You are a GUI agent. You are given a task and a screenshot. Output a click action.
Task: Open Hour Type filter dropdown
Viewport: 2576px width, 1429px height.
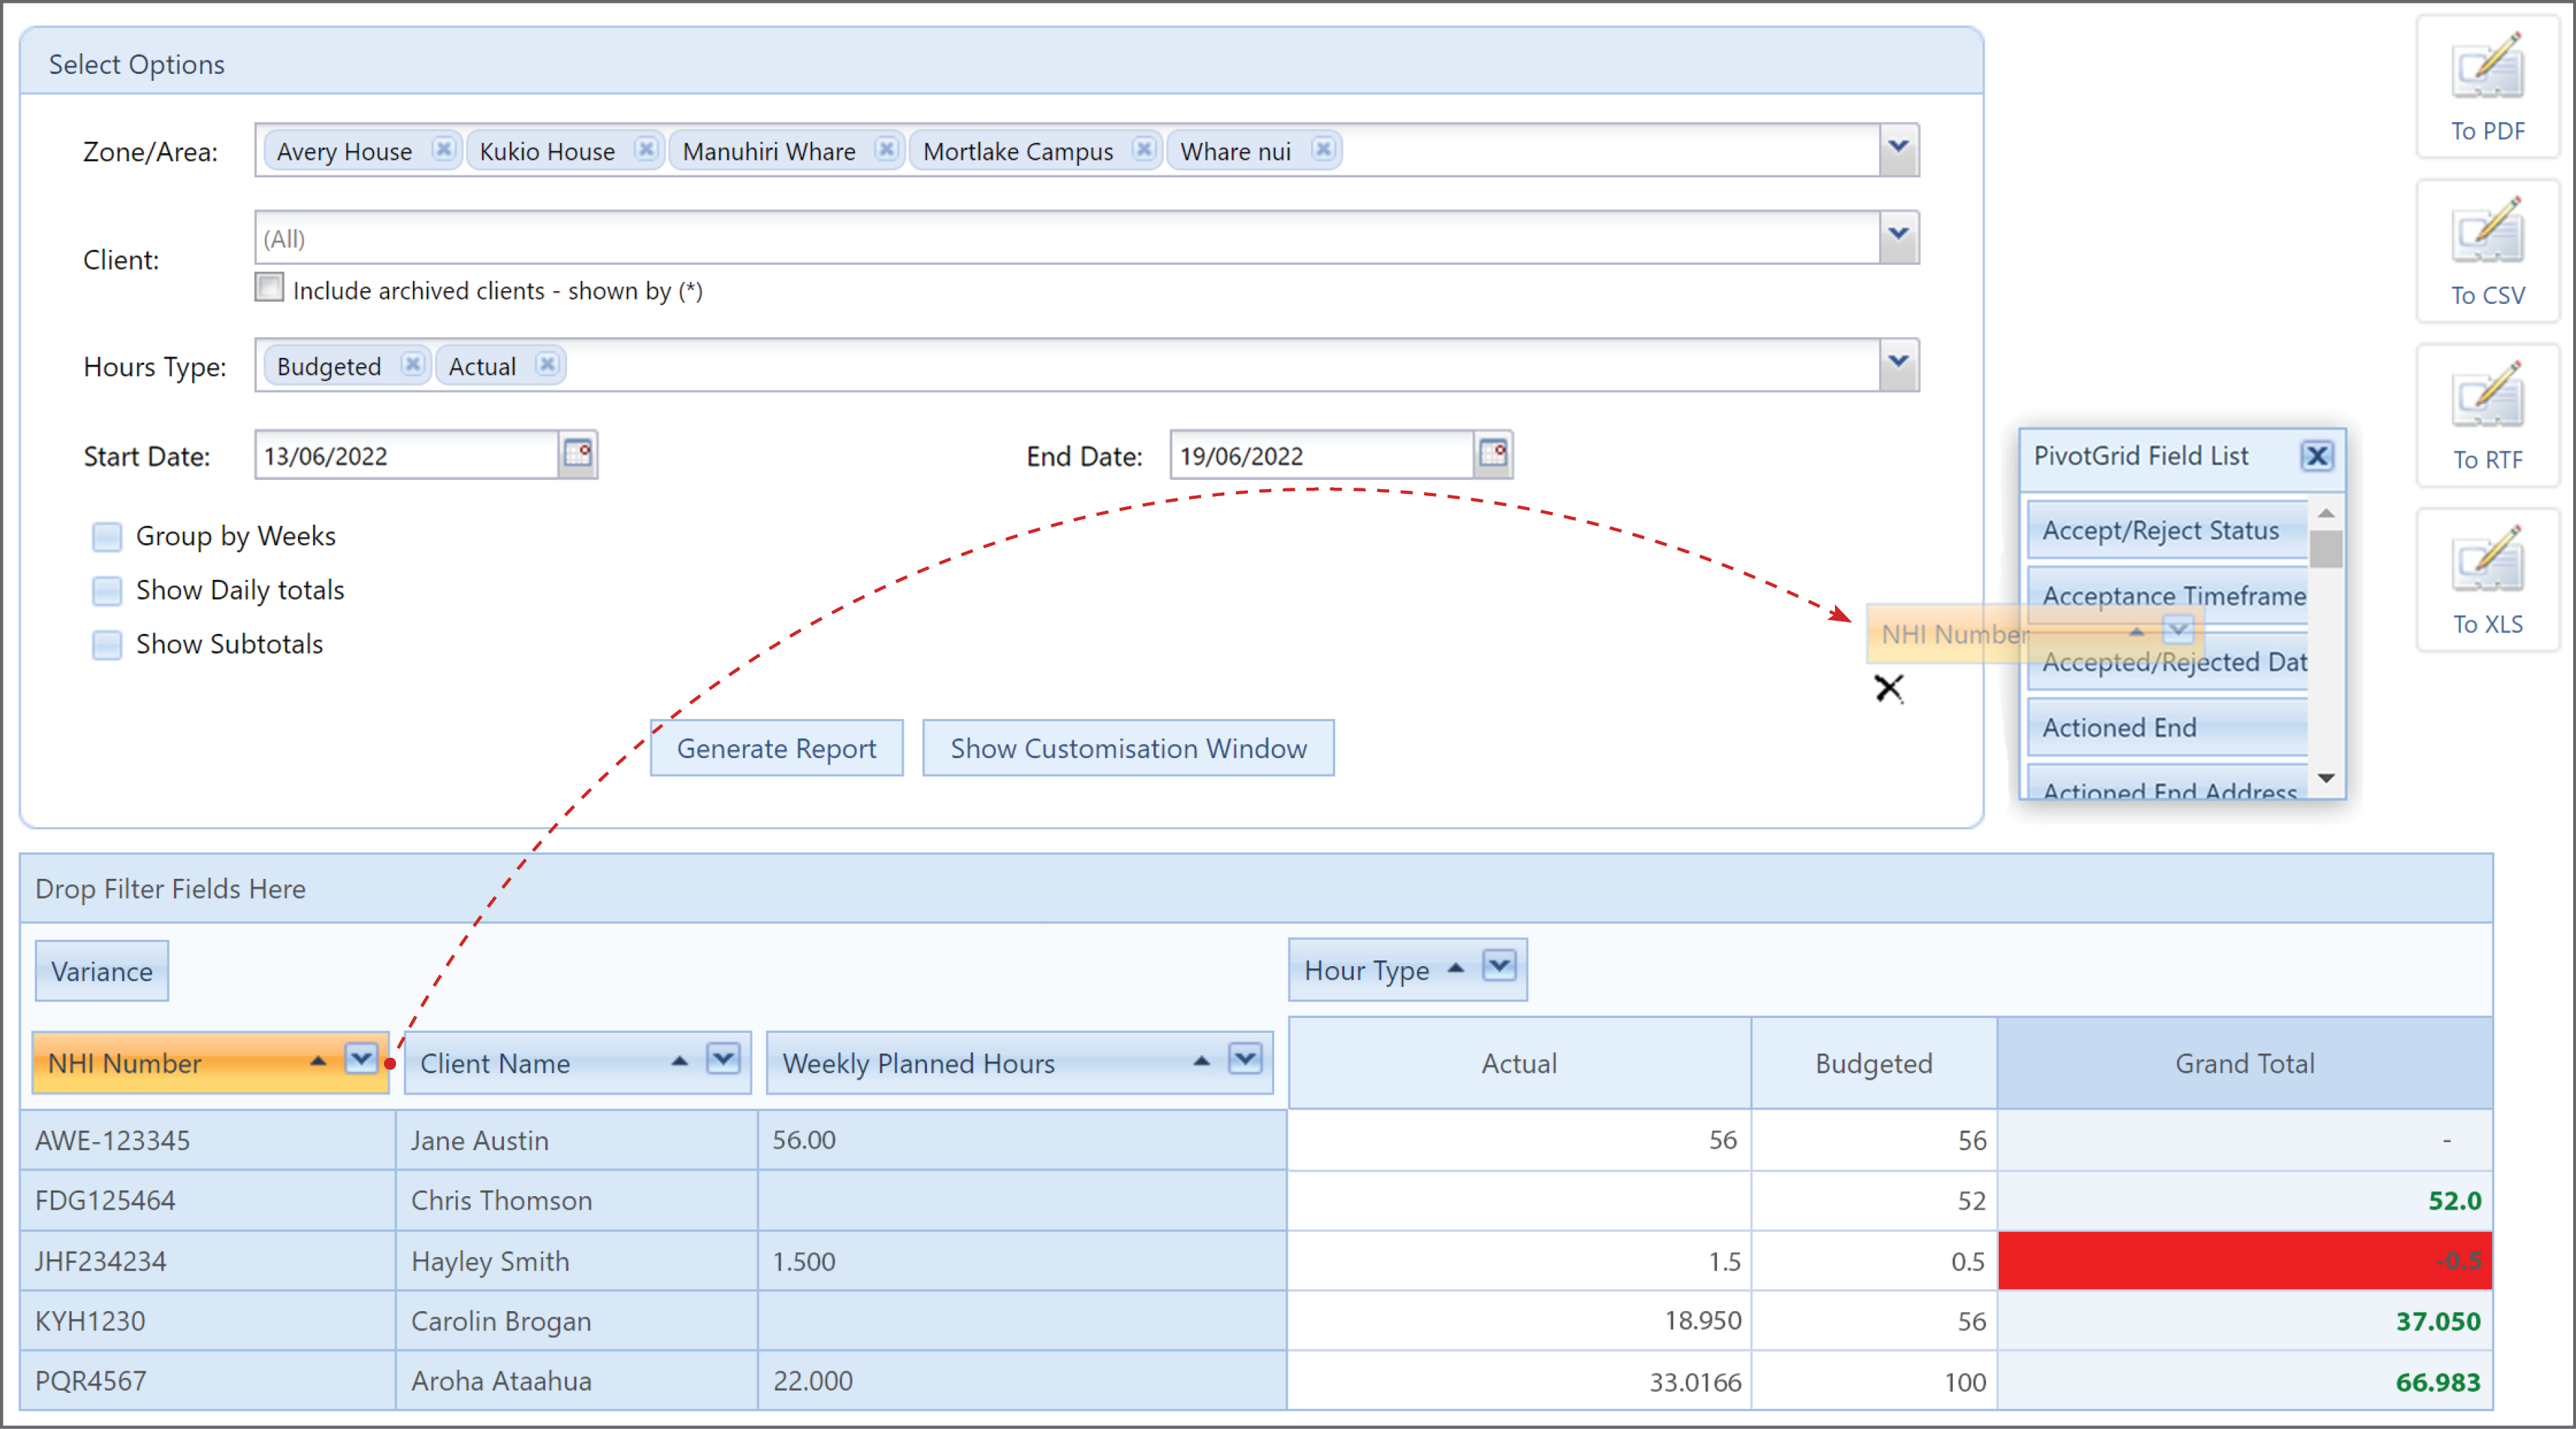[1499, 966]
